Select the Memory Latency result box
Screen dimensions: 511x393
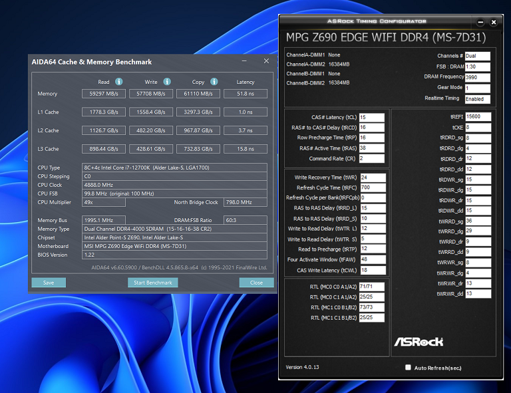click(246, 94)
